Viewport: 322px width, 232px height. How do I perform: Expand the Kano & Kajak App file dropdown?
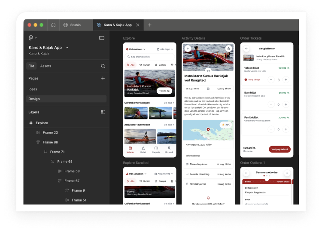pos(67,48)
